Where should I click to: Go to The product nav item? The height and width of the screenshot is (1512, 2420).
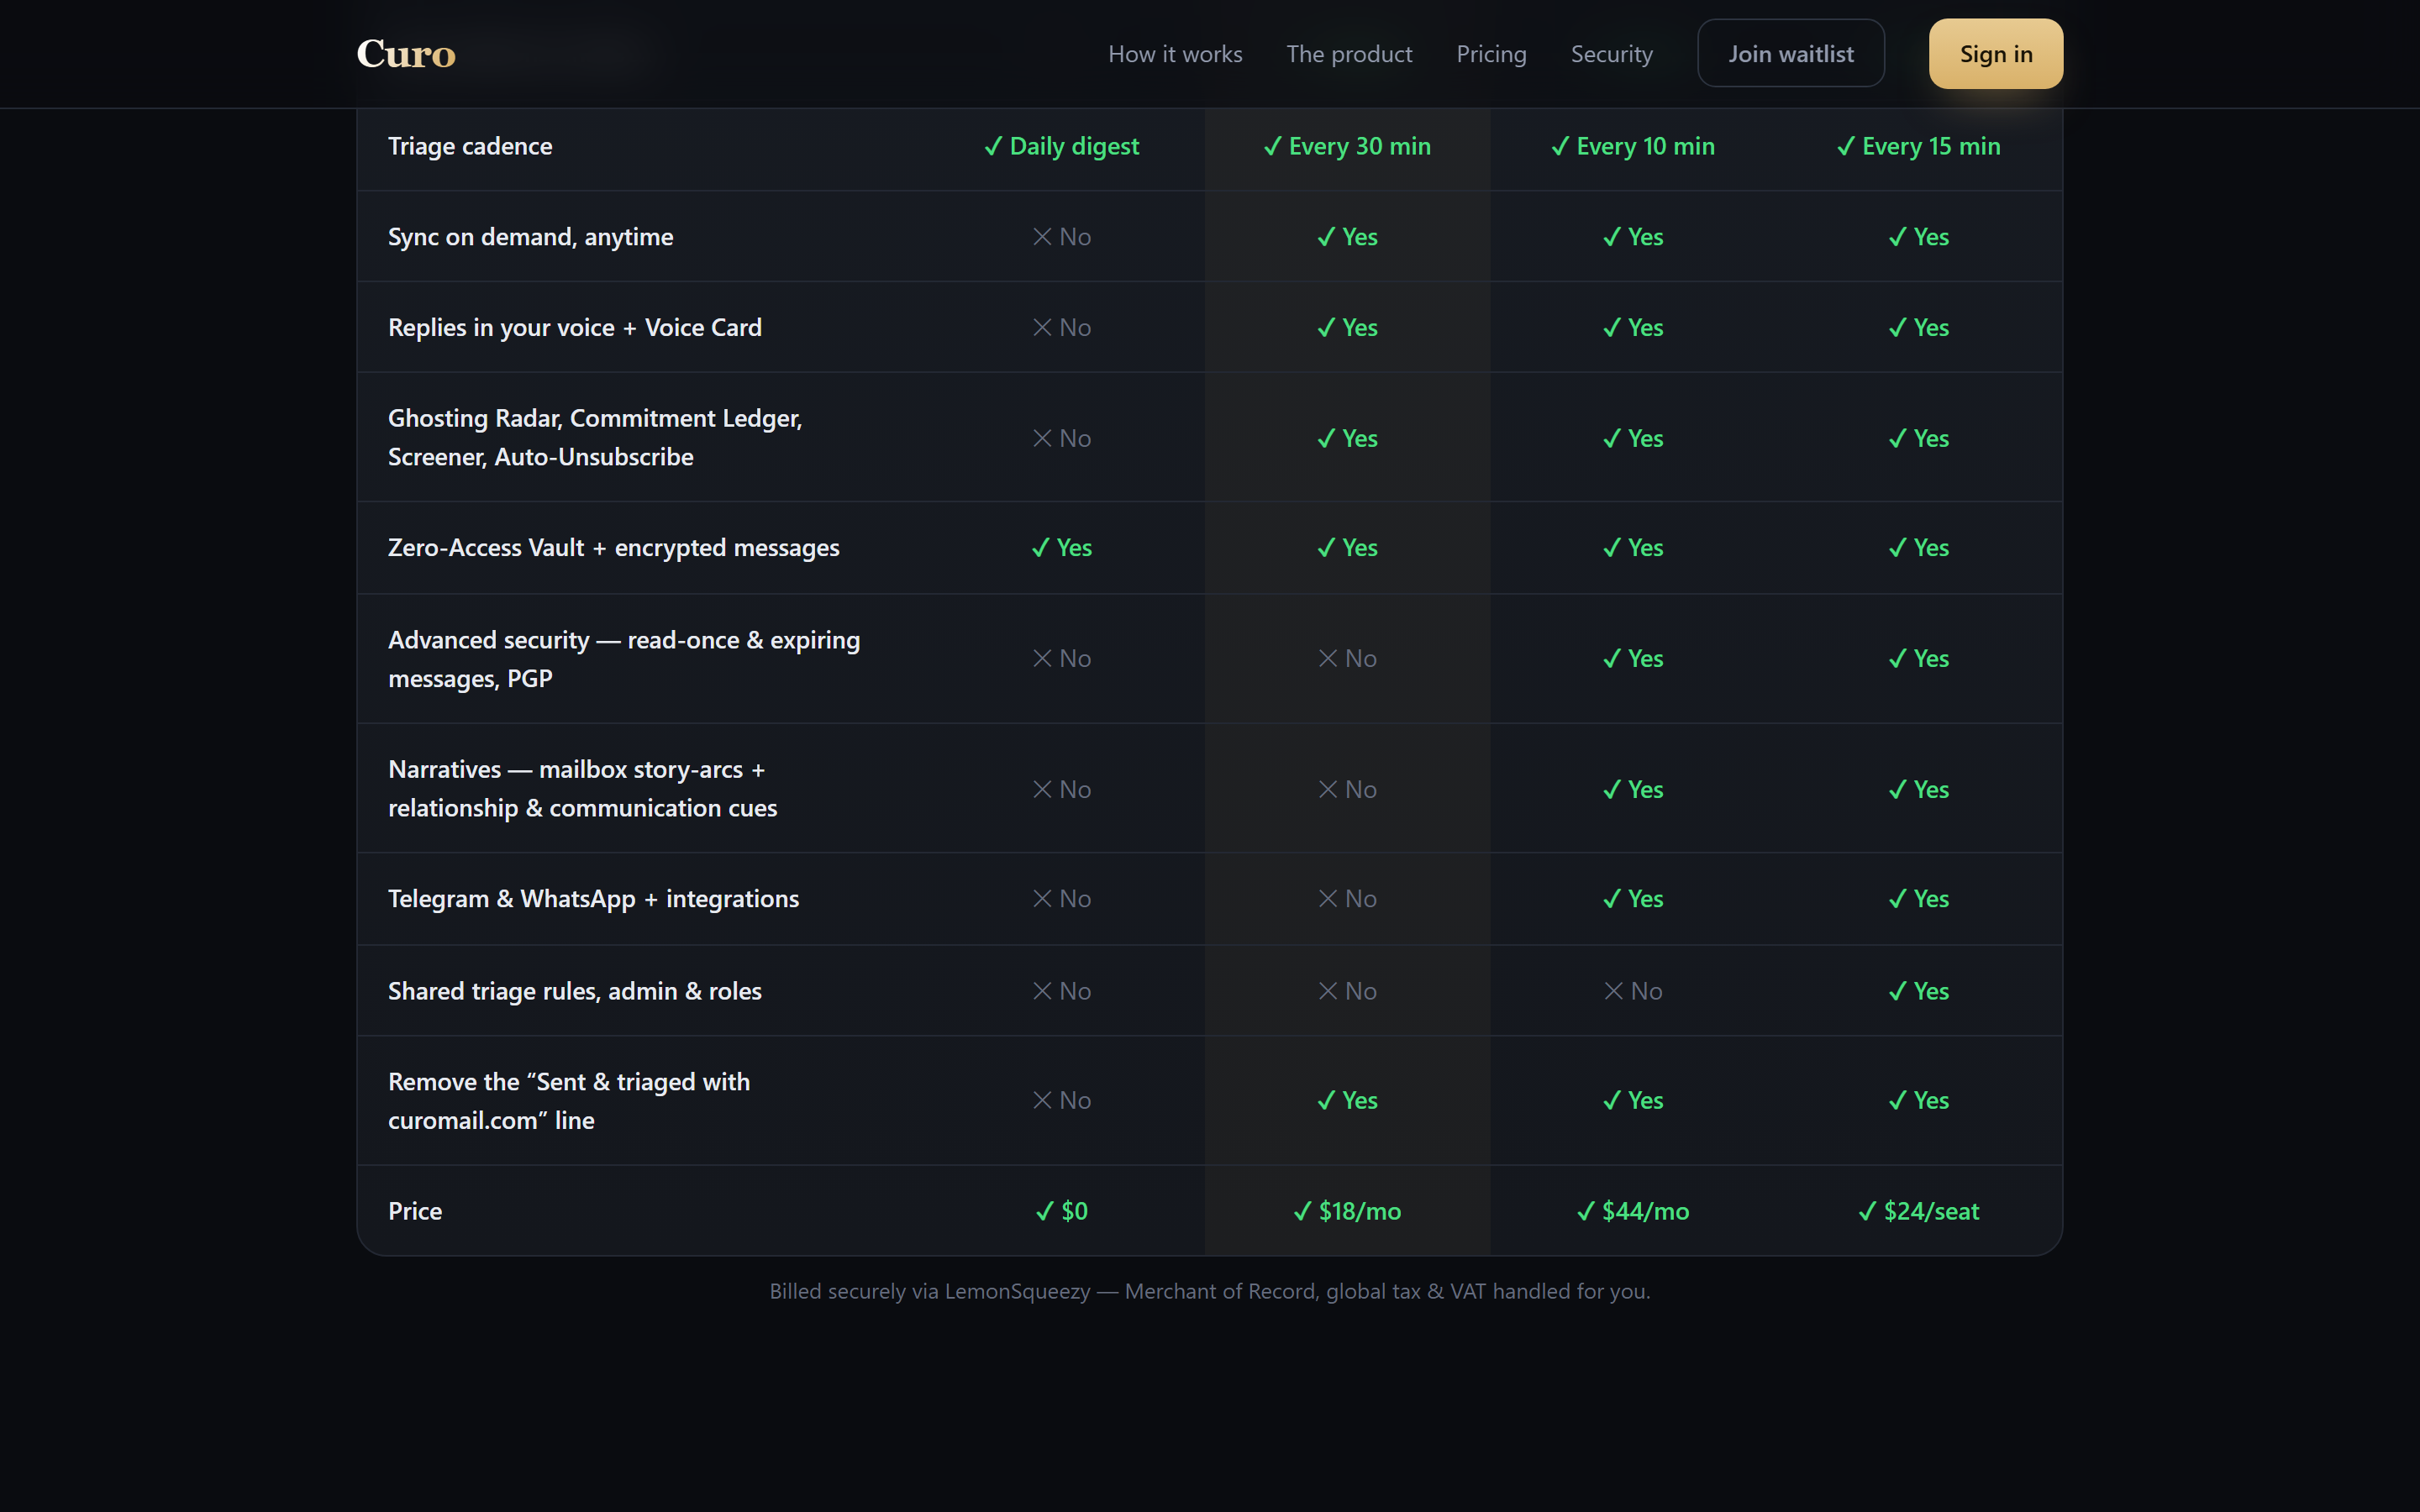(1349, 54)
